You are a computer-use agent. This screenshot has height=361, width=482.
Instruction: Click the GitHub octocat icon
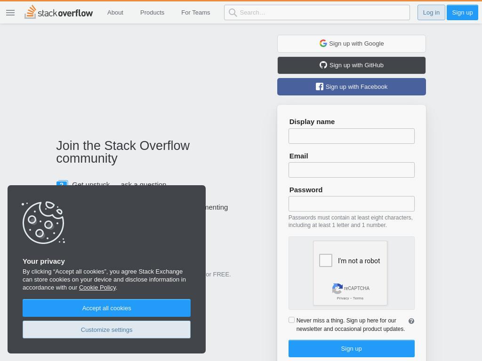point(323,65)
